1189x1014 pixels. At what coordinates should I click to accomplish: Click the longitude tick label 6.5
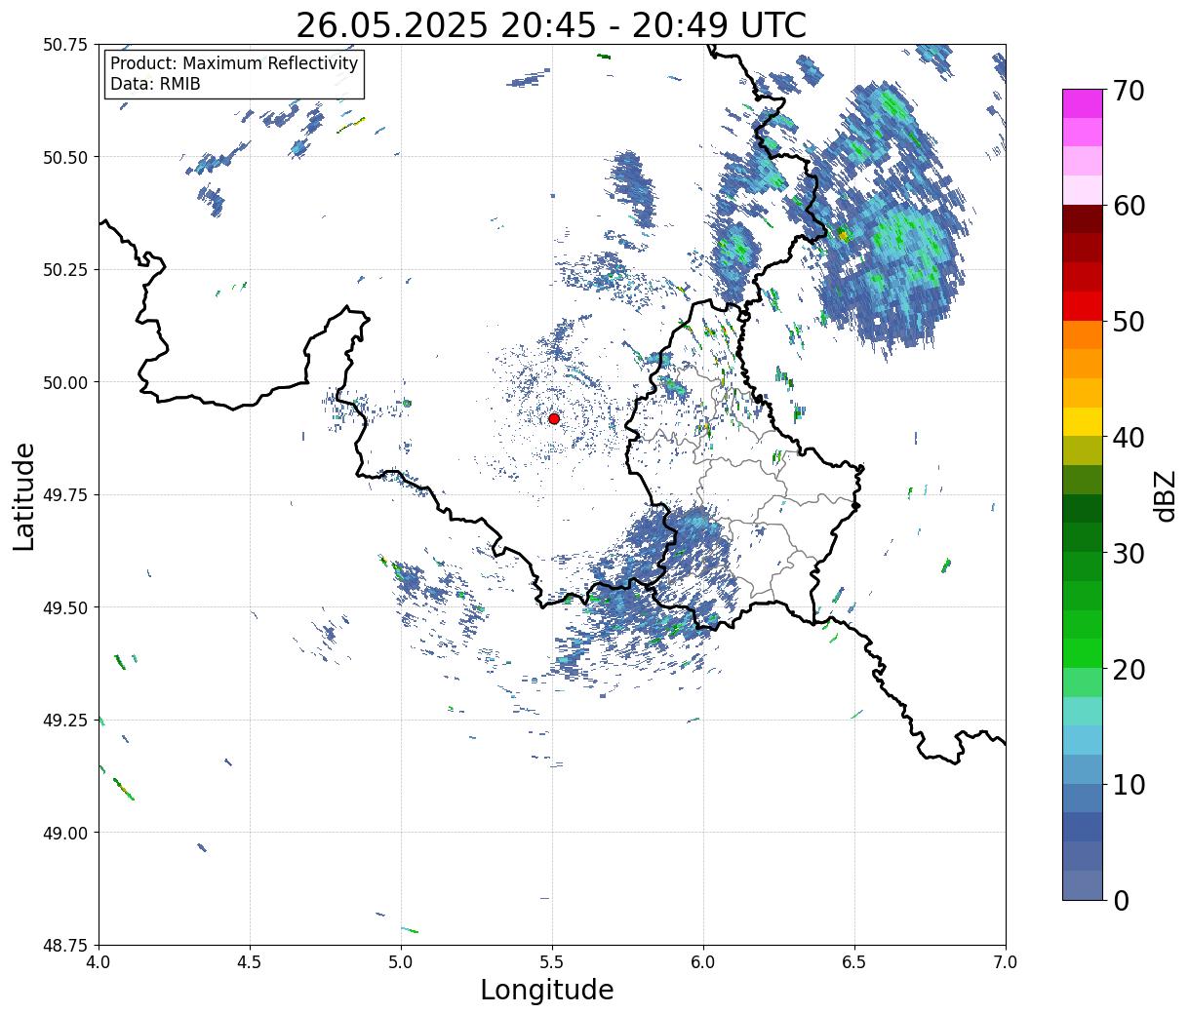click(854, 961)
